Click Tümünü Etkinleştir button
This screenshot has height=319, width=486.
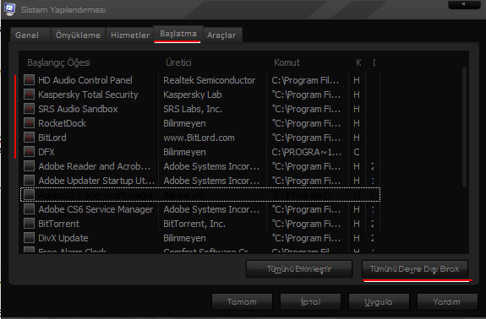click(x=299, y=269)
